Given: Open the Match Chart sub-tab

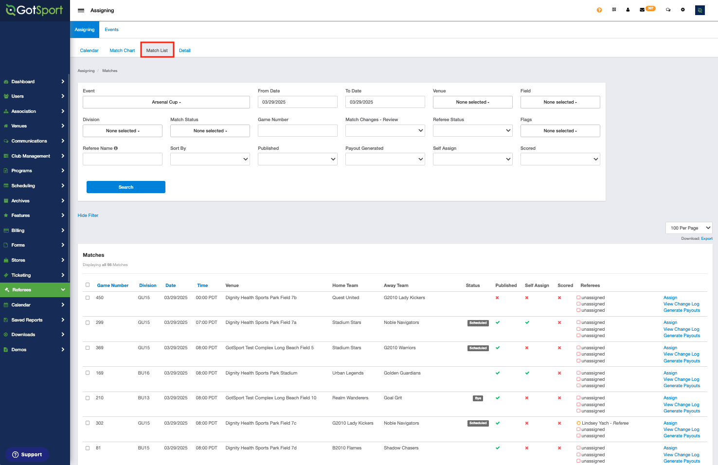Looking at the screenshot, I should 122,51.
